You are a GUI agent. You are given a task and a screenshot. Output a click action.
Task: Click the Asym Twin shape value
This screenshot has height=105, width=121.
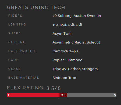(x=62, y=34)
